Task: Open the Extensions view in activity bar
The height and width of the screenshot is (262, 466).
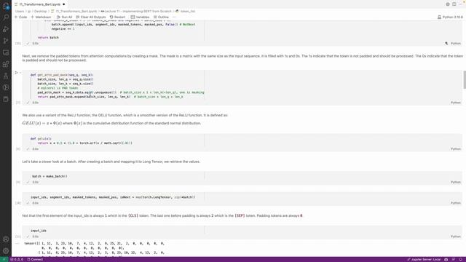Action: [6, 64]
